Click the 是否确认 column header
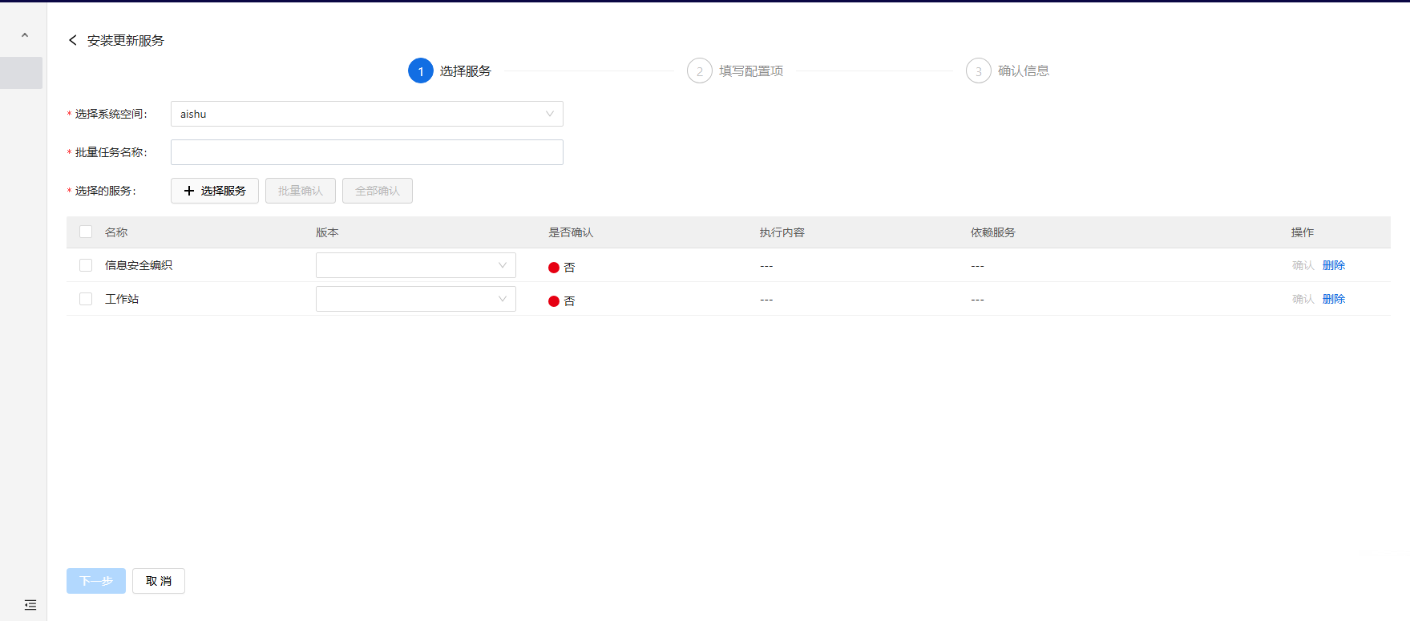The width and height of the screenshot is (1410, 621). pyautogui.click(x=571, y=232)
